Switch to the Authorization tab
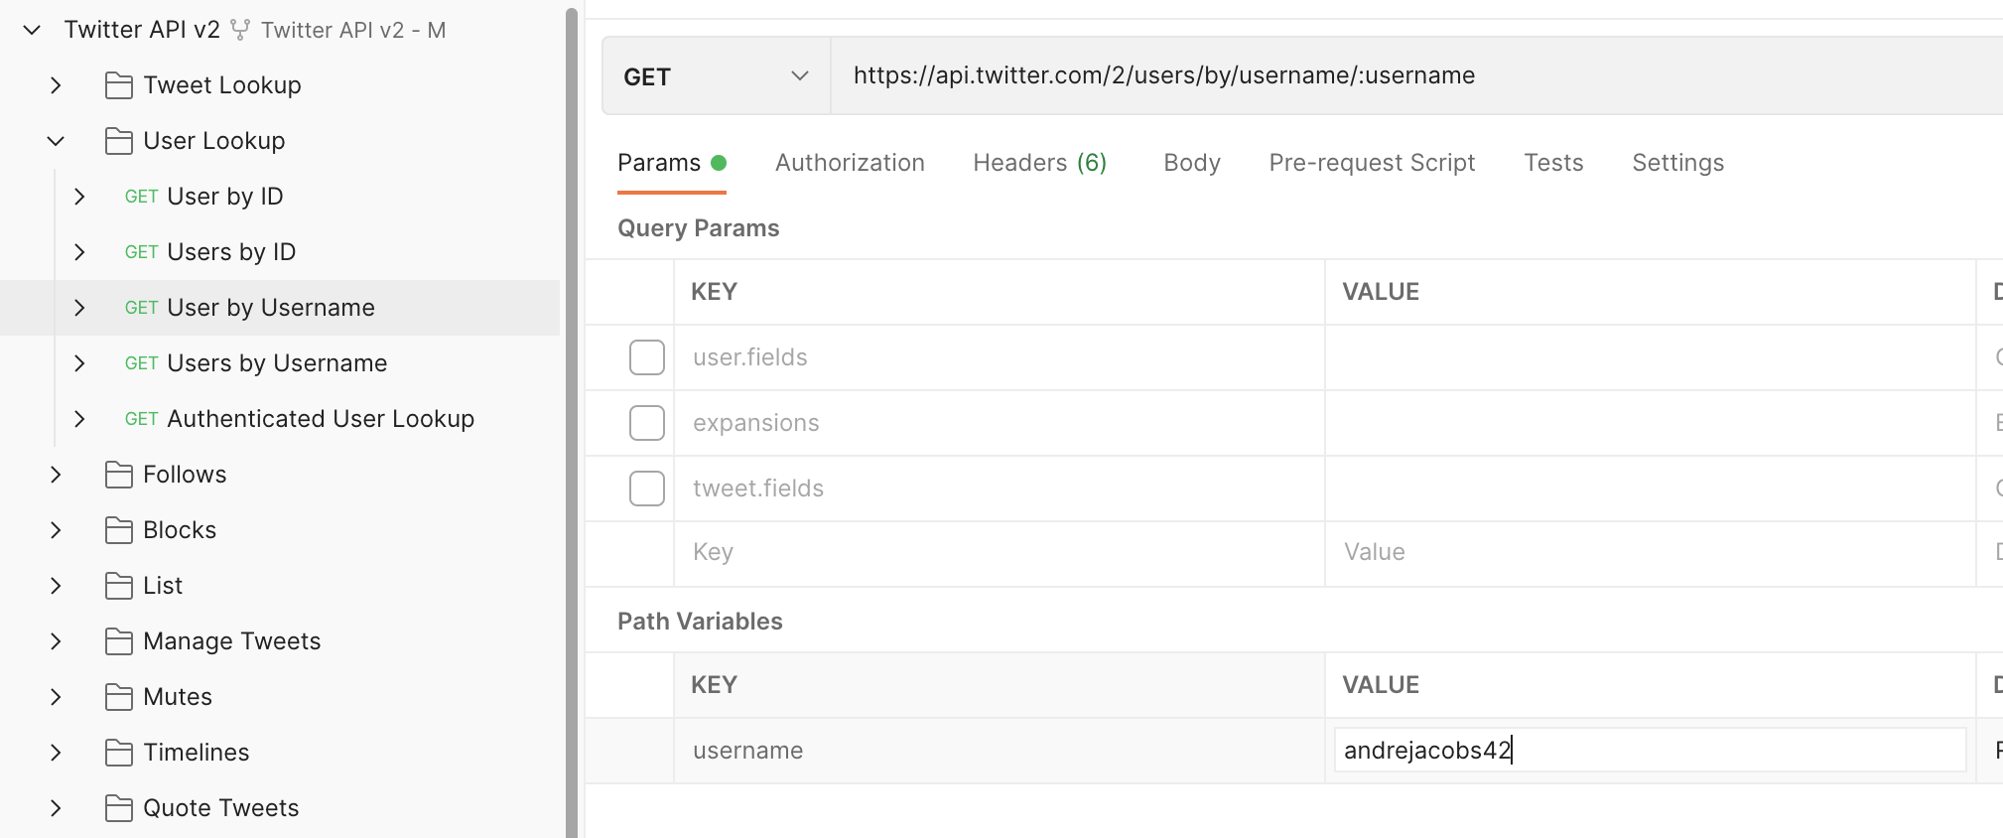Image resolution: width=2003 pixels, height=838 pixels. 850,163
